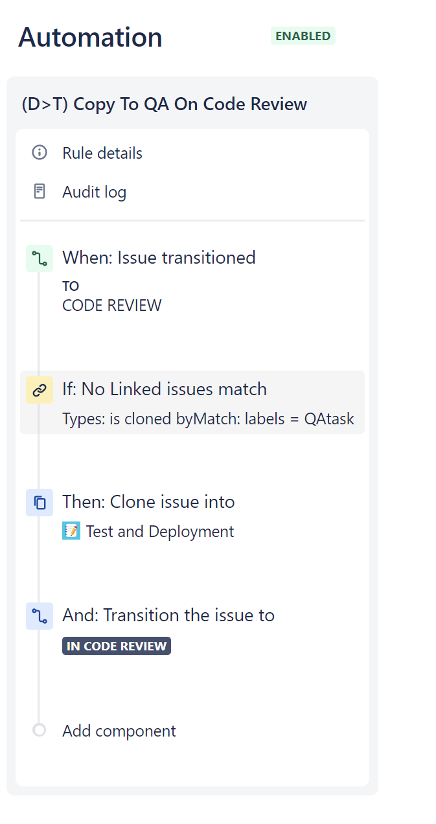Screen dimensions: 436x824
Task: Click the blue Clone issue action icon
Action: pyautogui.click(x=39, y=502)
